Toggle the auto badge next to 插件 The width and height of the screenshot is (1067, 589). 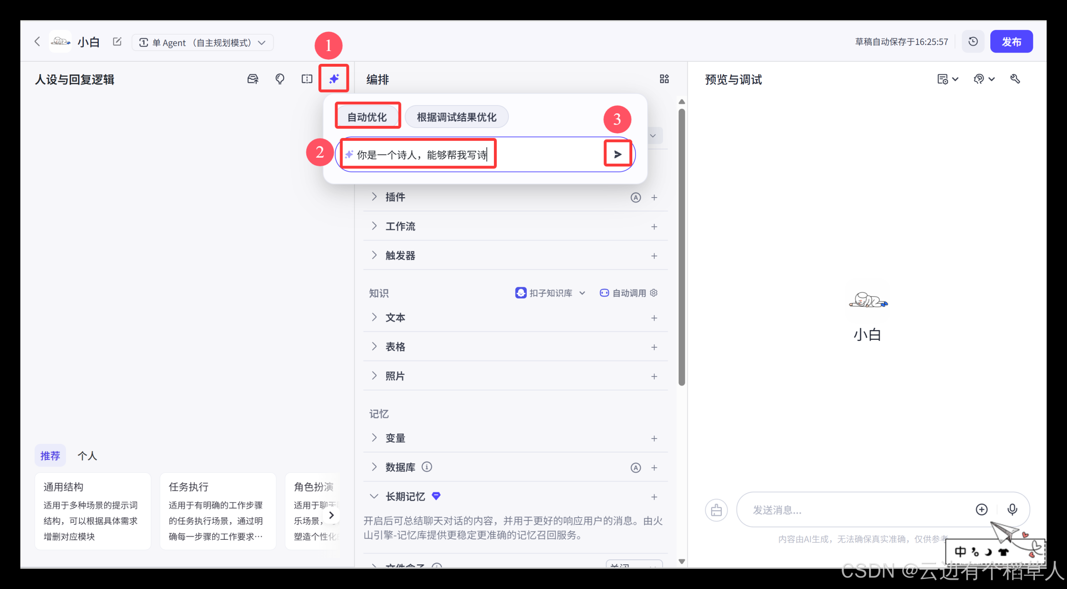pos(636,198)
